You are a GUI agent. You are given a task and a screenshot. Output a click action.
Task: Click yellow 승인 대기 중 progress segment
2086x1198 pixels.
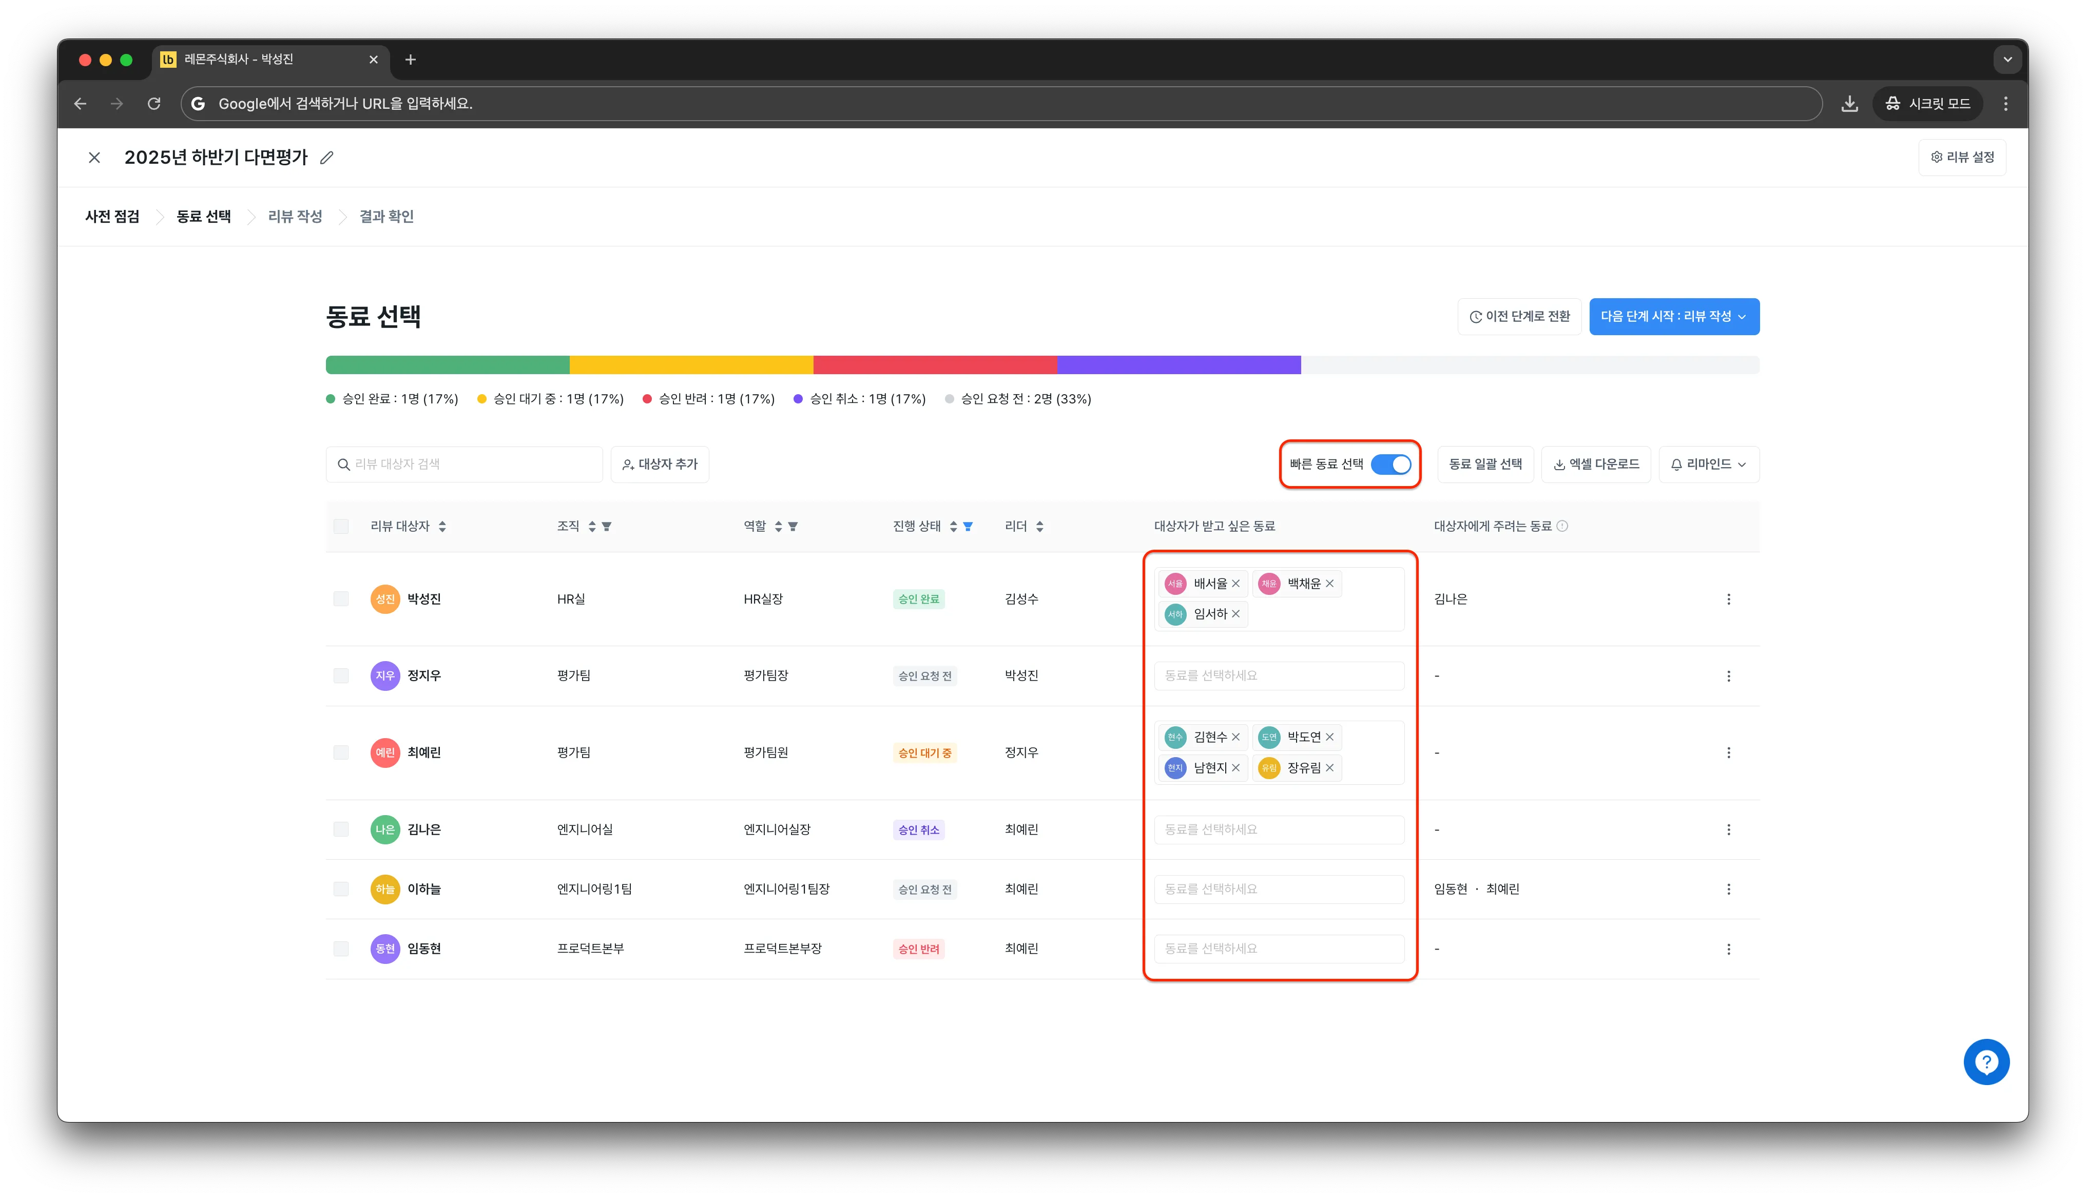click(x=691, y=364)
